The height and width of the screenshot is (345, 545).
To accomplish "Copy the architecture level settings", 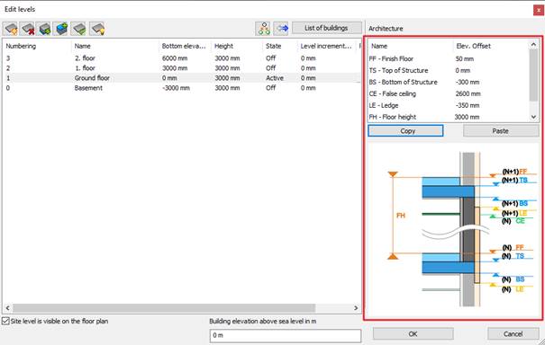I will (x=405, y=130).
